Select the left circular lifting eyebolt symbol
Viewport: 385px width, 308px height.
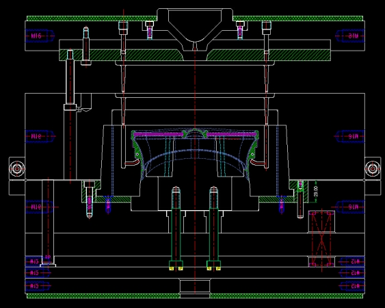(17, 169)
